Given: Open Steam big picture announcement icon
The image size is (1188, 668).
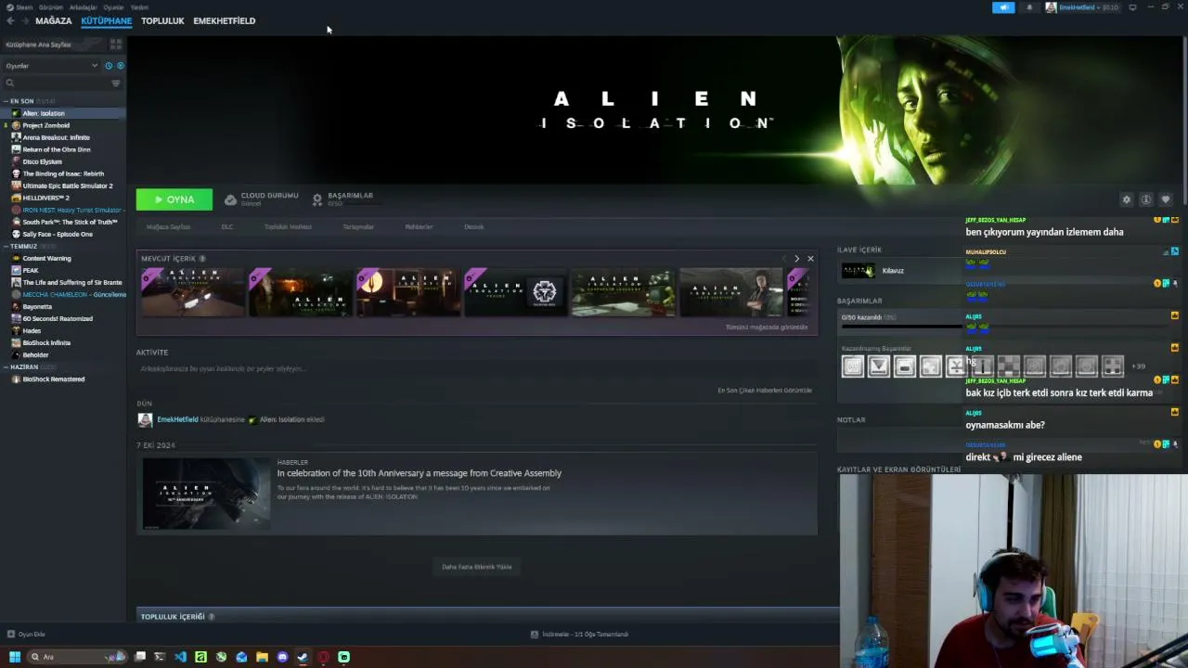Looking at the screenshot, I should [1003, 7].
